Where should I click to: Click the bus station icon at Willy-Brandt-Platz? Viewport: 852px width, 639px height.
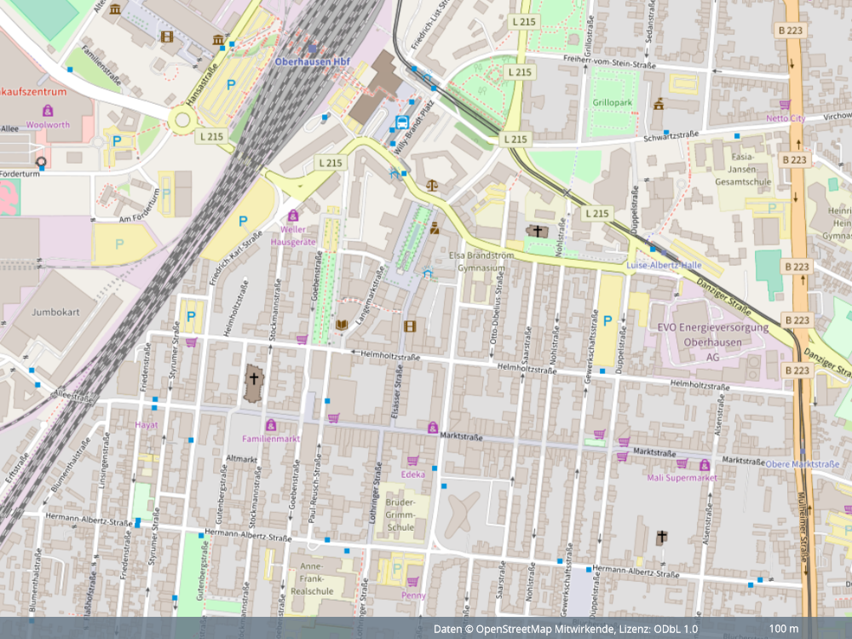tap(401, 122)
